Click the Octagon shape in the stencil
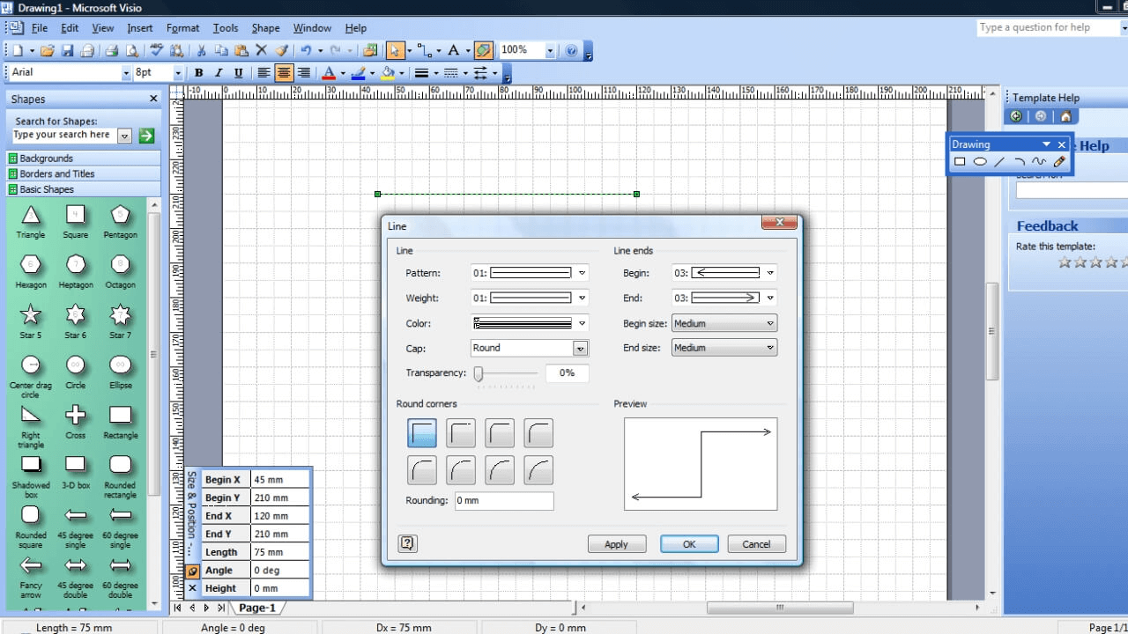Image resolution: width=1128 pixels, height=634 pixels. coord(120,269)
